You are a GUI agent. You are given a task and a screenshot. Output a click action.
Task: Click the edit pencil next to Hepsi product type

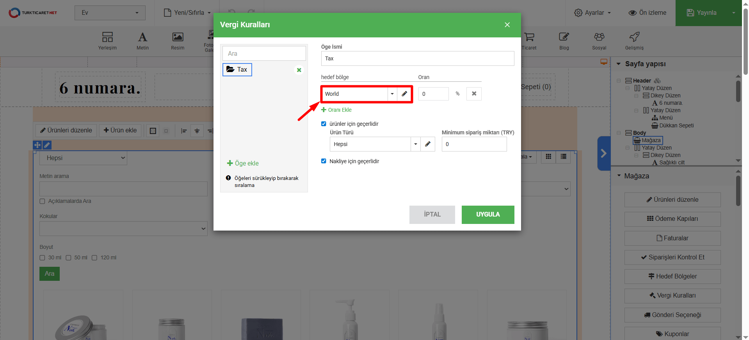coord(428,144)
